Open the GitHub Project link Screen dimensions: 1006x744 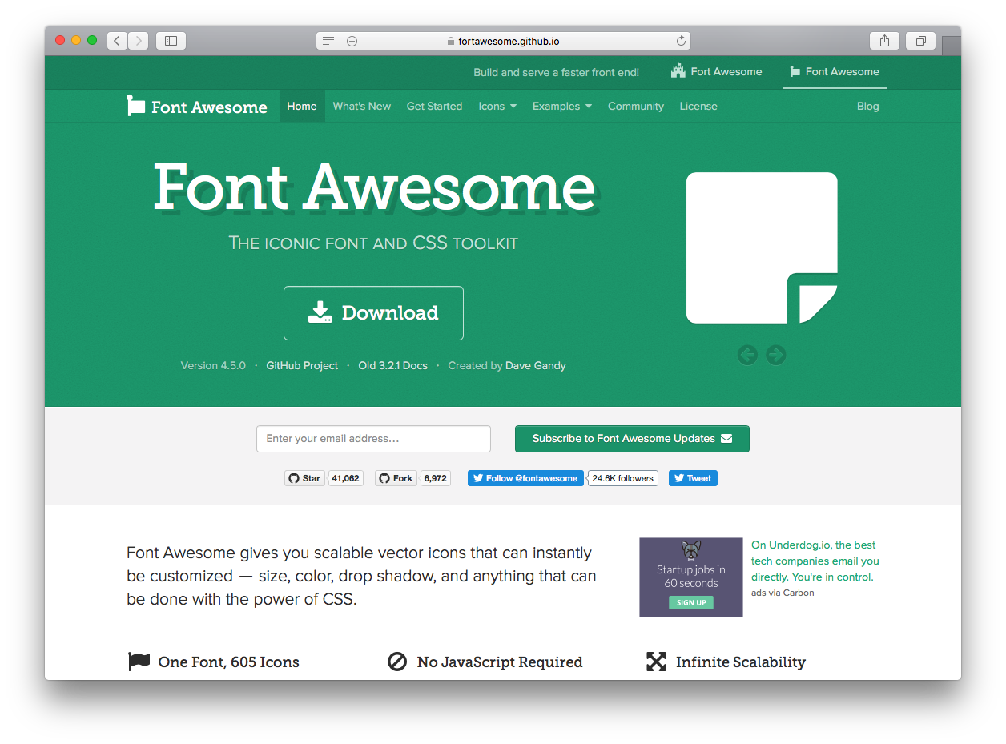[302, 365]
